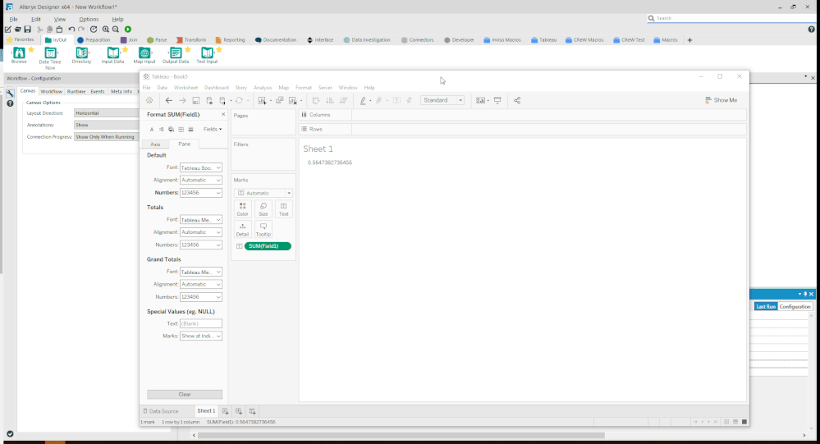Click Tableau's Highlight pen icon
The image size is (820, 444).
363,100
